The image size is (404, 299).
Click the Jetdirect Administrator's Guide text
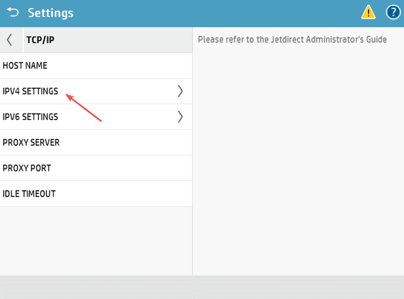(292, 40)
